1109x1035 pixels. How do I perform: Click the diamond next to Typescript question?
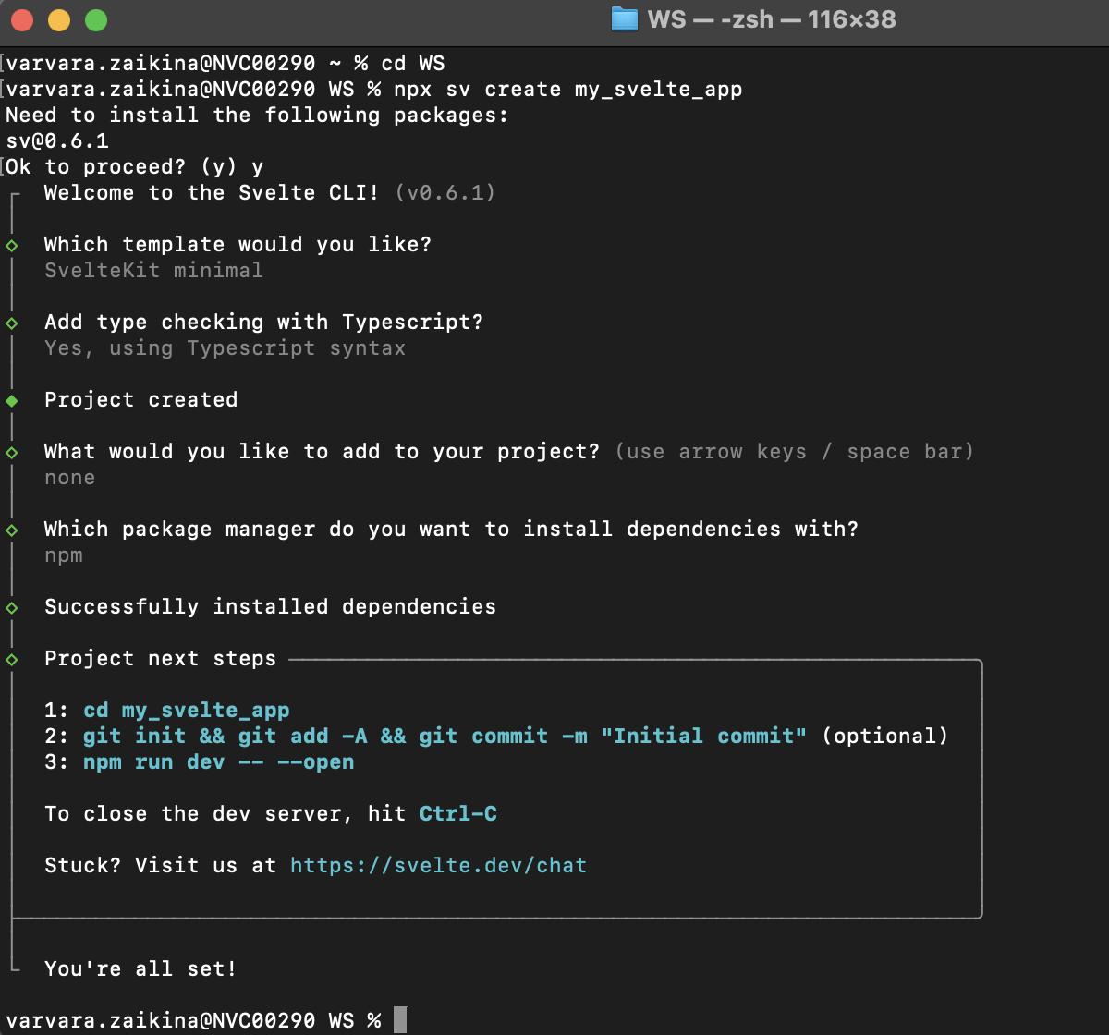point(11,322)
